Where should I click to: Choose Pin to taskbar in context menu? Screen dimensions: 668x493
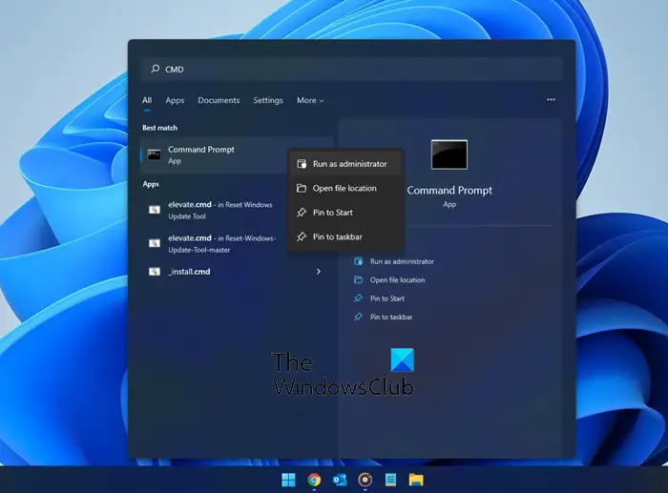click(345, 236)
